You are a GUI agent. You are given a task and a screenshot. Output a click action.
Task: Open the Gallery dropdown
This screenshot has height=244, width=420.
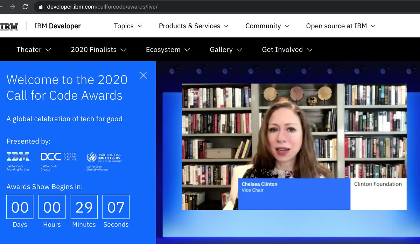click(226, 50)
